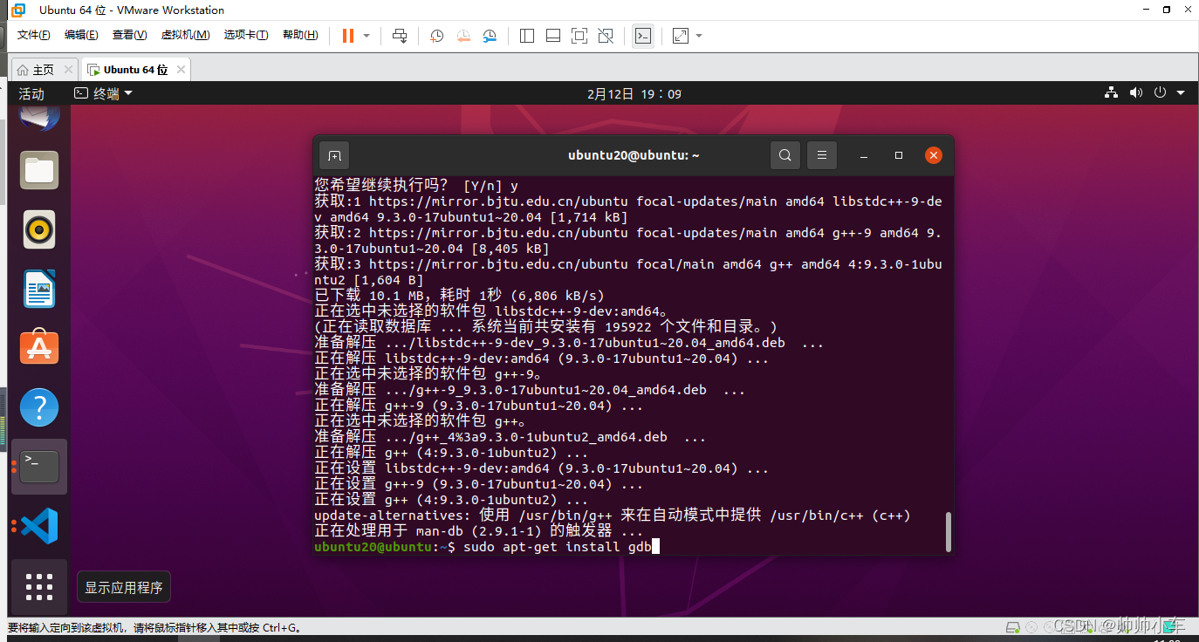This screenshot has width=1199, height=642.
Task: Click the command line sudo apt-get install gdb
Action: click(x=557, y=547)
